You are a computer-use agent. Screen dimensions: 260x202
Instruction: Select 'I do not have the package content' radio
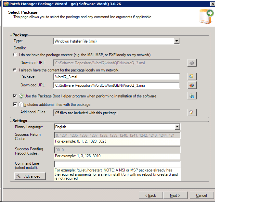click(15, 55)
